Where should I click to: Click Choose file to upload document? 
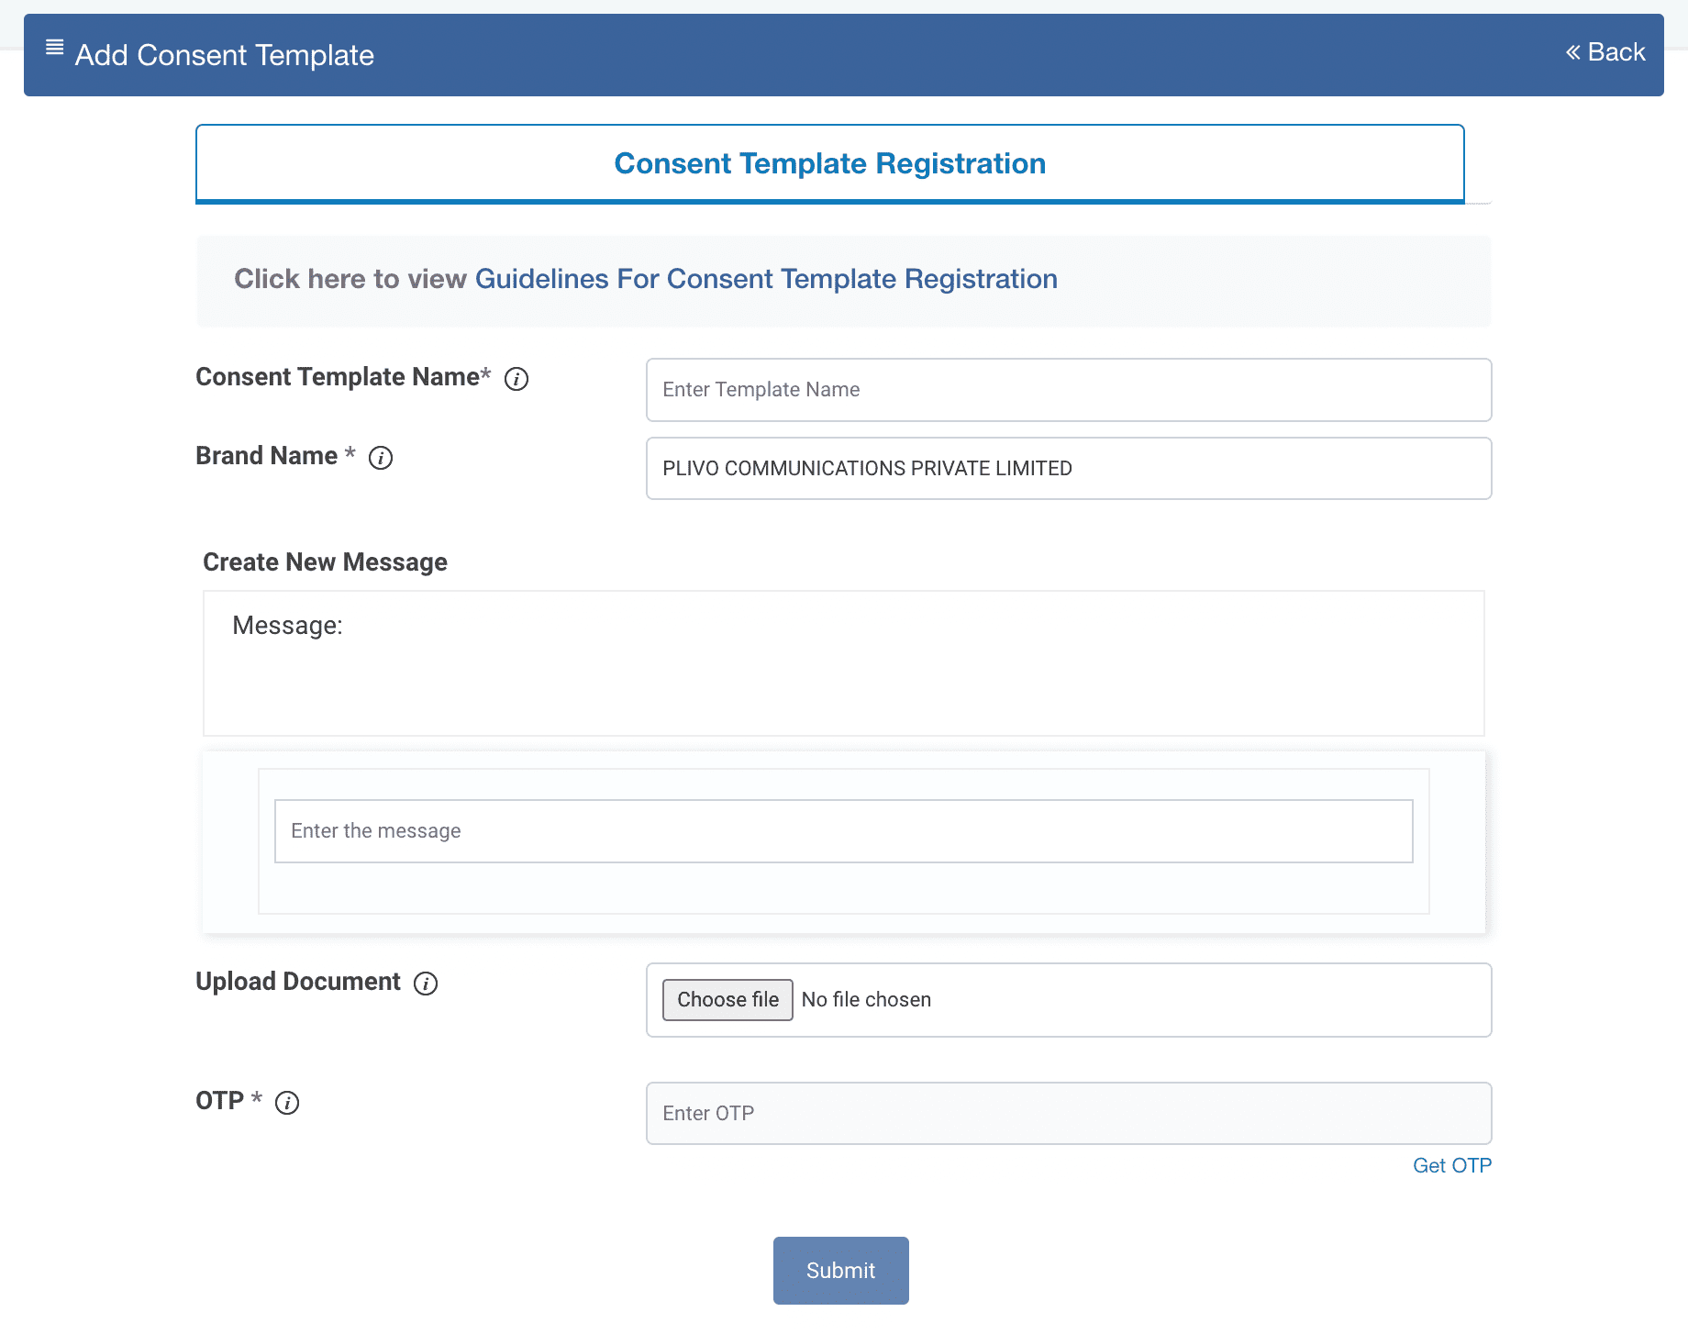[x=727, y=1000]
